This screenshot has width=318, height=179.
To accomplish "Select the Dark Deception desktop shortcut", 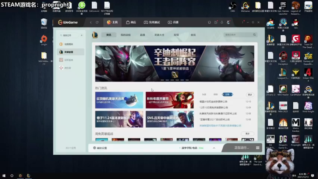I will pos(283,58).
